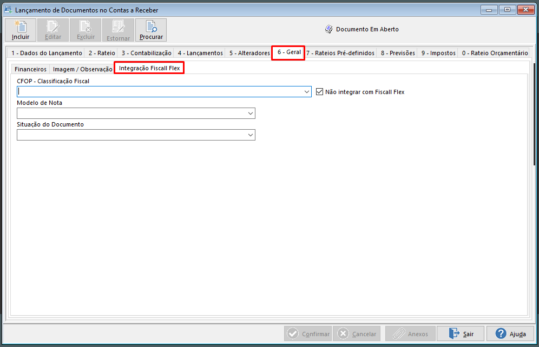
Task: Open Ajuda help button
Action: 510,333
